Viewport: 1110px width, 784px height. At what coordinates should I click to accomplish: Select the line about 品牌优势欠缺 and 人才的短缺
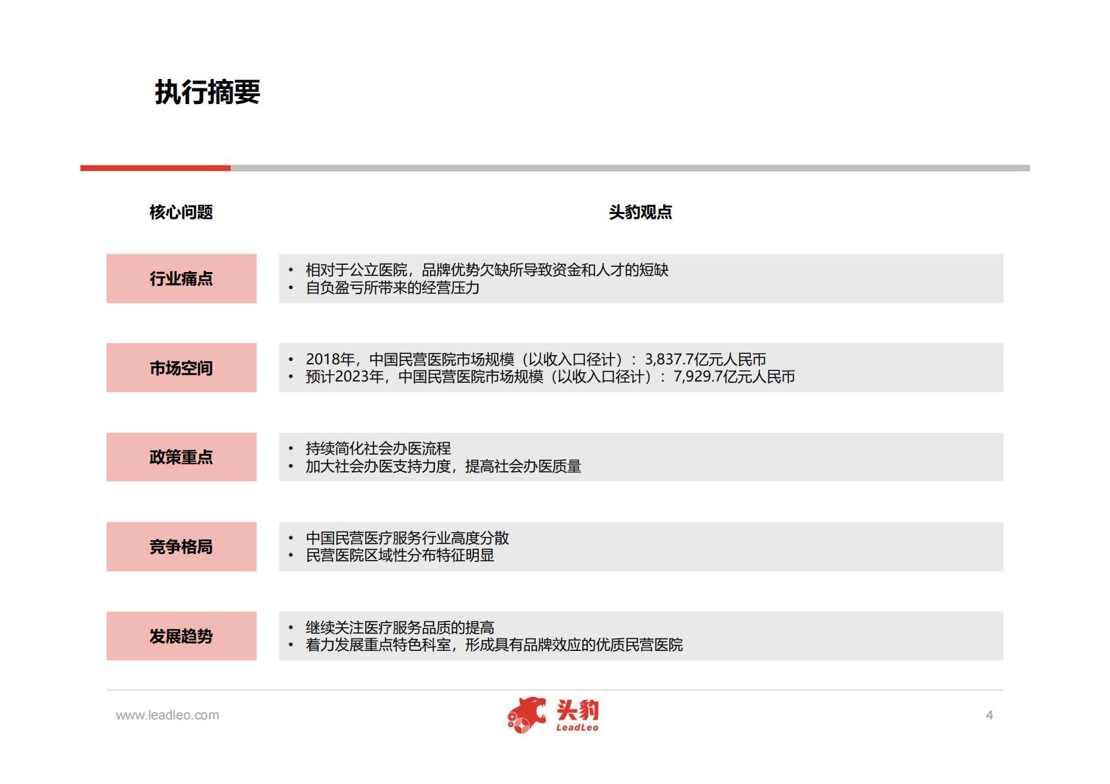point(486,270)
